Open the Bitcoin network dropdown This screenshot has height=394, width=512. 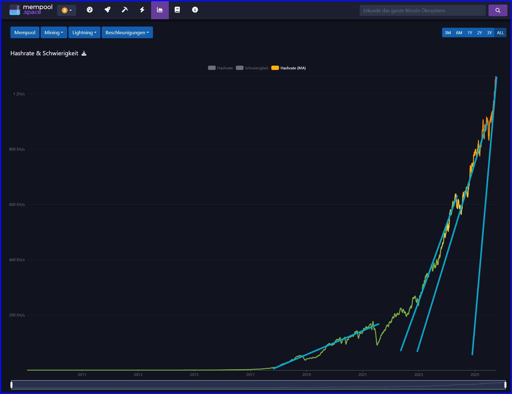(67, 10)
